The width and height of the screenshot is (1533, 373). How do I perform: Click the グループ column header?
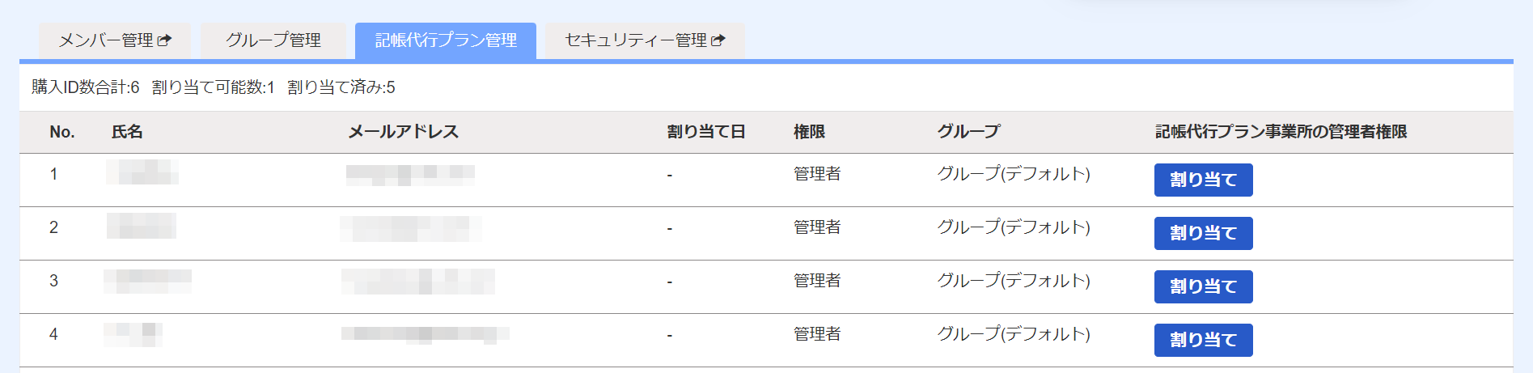point(968,132)
